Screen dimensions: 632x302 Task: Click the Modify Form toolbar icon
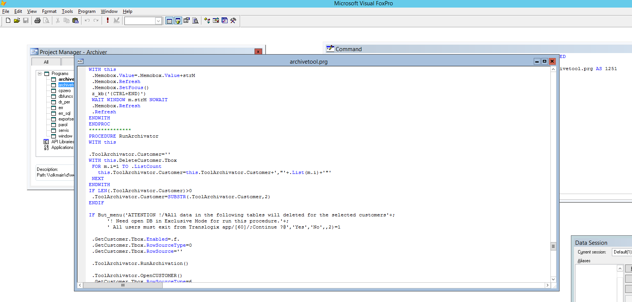(x=116, y=20)
